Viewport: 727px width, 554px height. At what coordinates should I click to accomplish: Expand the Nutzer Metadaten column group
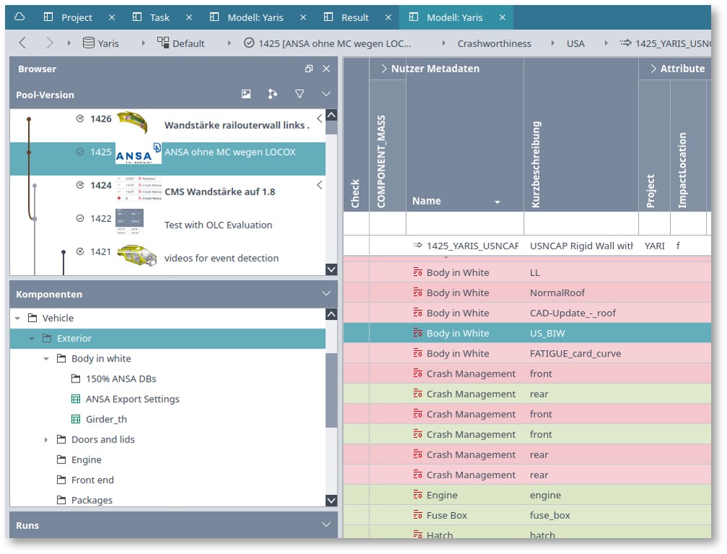pos(384,69)
